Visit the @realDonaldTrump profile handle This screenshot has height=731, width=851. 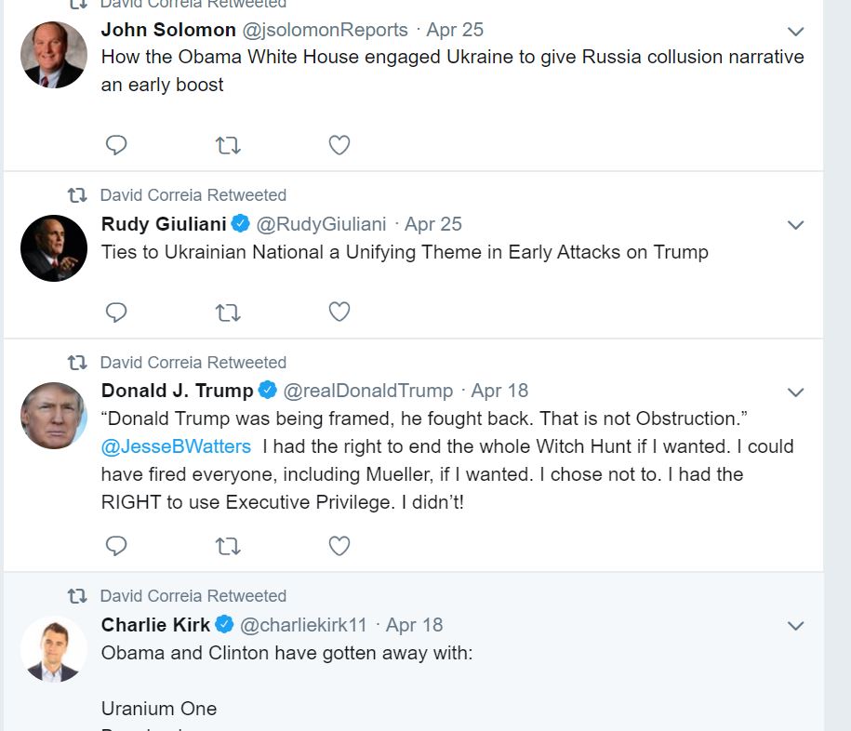coord(367,391)
